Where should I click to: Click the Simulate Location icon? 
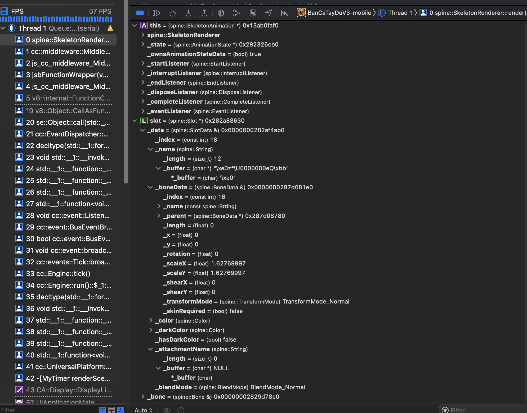(x=269, y=13)
